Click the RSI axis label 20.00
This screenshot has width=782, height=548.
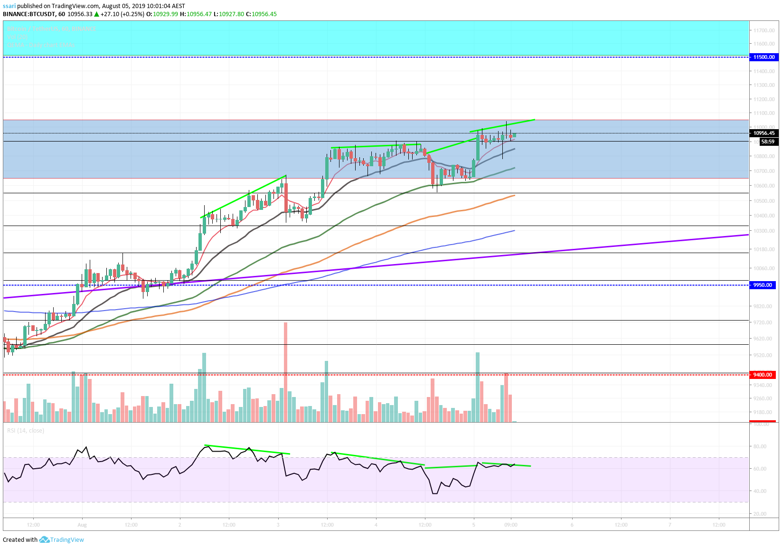click(760, 514)
